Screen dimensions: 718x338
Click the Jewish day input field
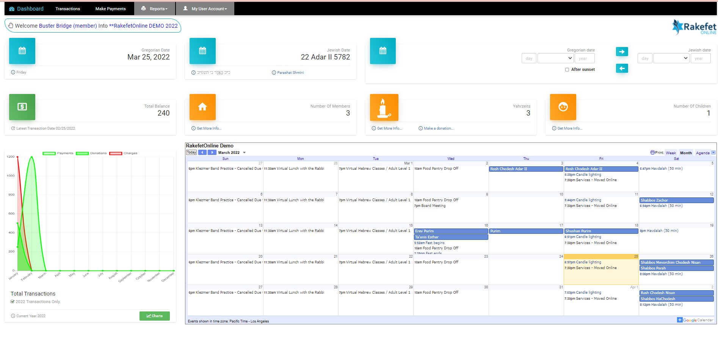tap(645, 58)
